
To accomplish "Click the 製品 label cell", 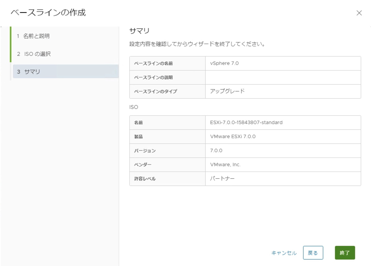I will 167,136.
